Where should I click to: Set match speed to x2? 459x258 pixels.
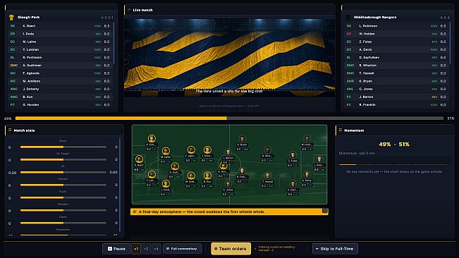tap(146, 249)
